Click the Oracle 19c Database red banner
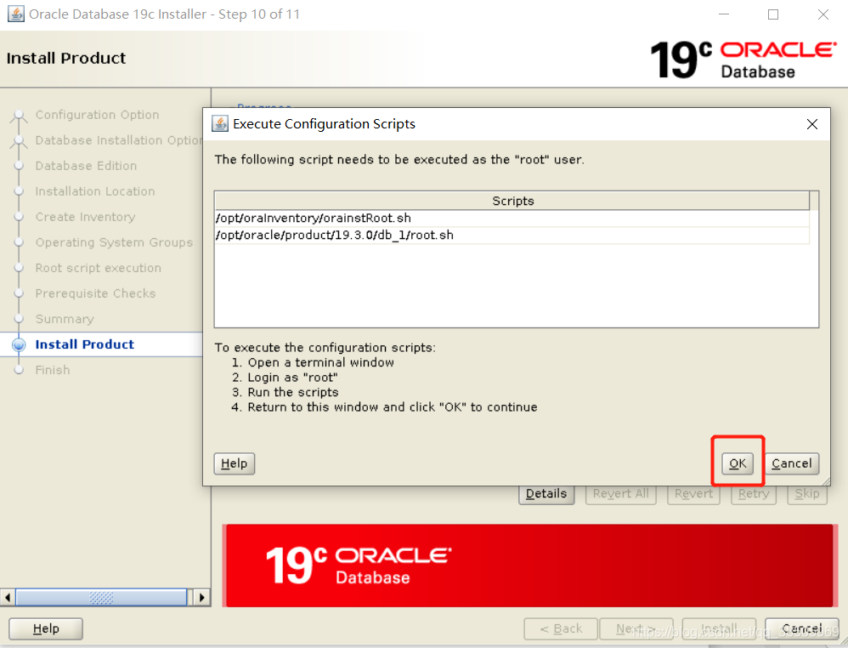Image resolution: width=848 pixels, height=648 pixels. point(529,566)
